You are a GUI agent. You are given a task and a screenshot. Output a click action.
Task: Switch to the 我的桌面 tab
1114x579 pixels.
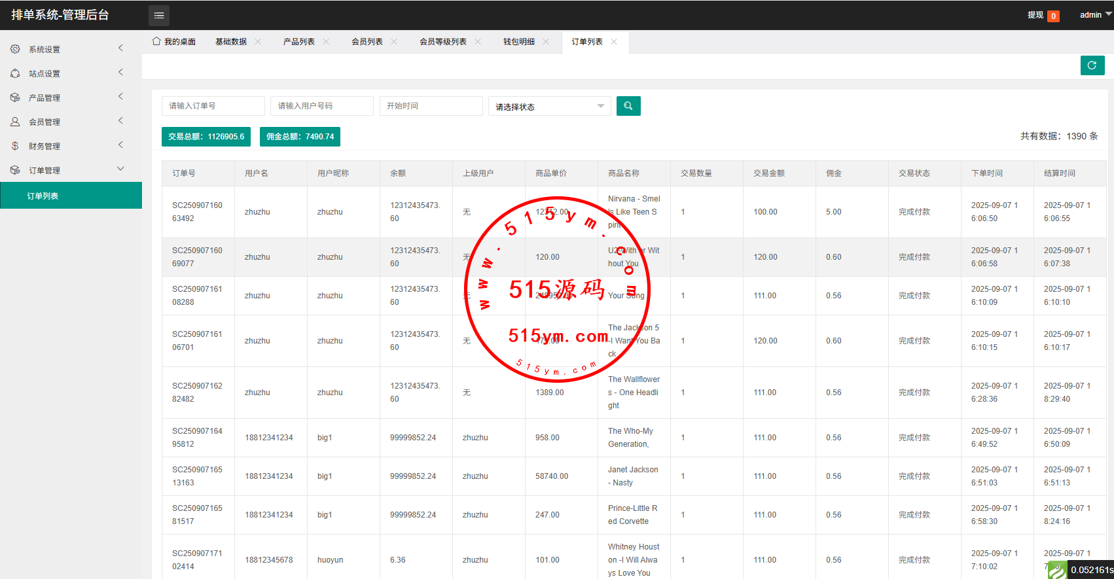[x=174, y=42]
